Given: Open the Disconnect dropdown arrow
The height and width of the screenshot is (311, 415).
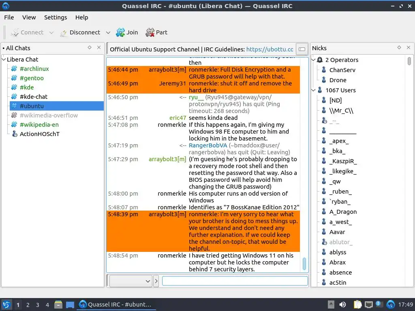Looking at the screenshot, I should [x=108, y=32].
